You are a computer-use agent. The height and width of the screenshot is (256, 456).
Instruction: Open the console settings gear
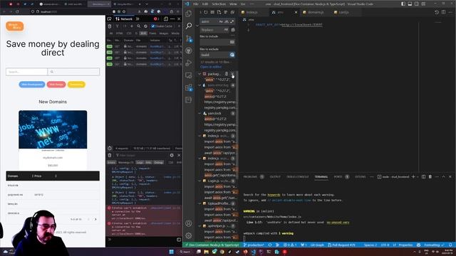[x=172, y=155]
